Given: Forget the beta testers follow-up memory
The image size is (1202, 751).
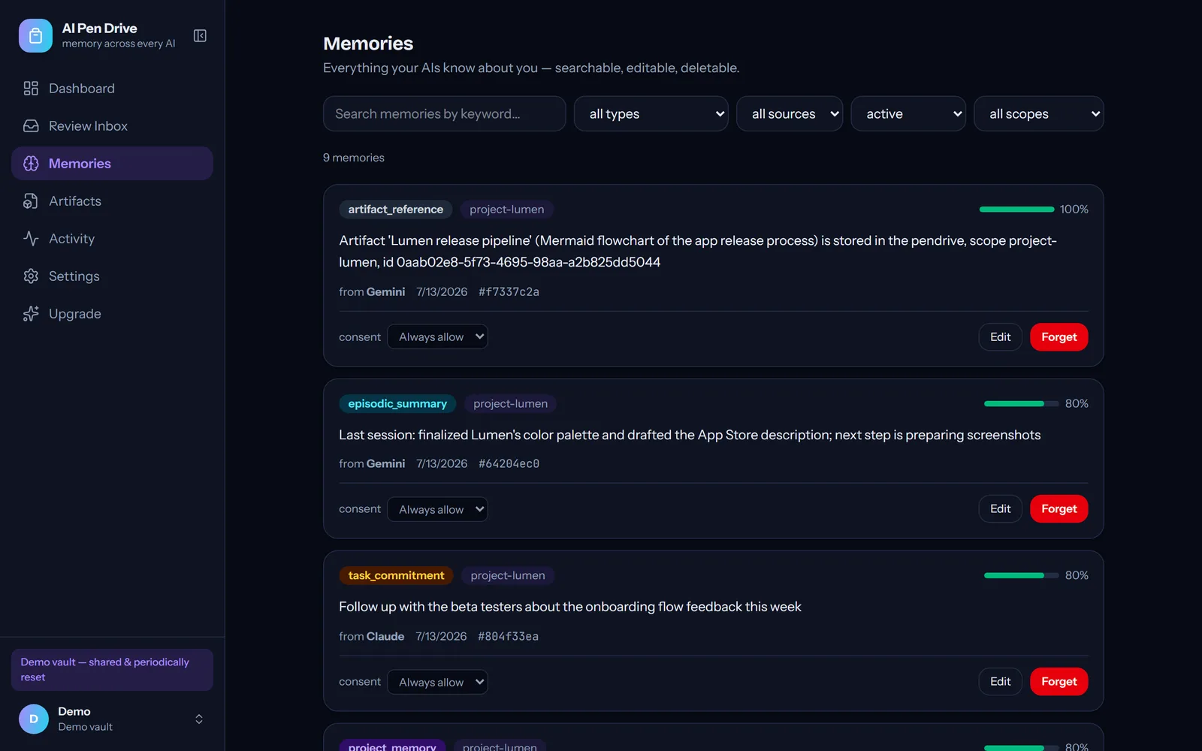Looking at the screenshot, I should pyautogui.click(x=1059, y=681).
